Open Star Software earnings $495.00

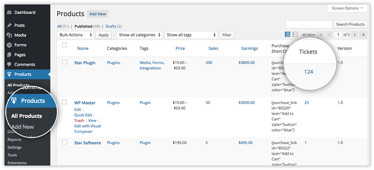(x=246, y=143)
